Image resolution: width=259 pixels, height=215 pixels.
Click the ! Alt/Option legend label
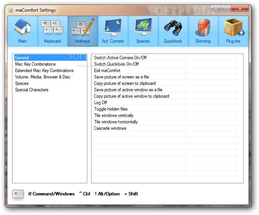pos(107,194)
